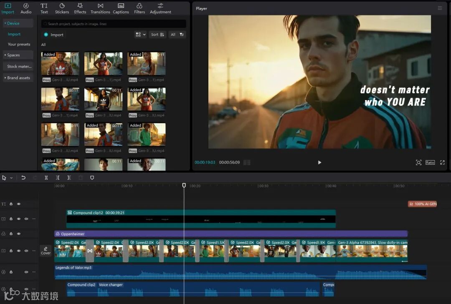Lock the Oppenheimer filter track
This screenshot has height=304, width=451.
(11, 234)
